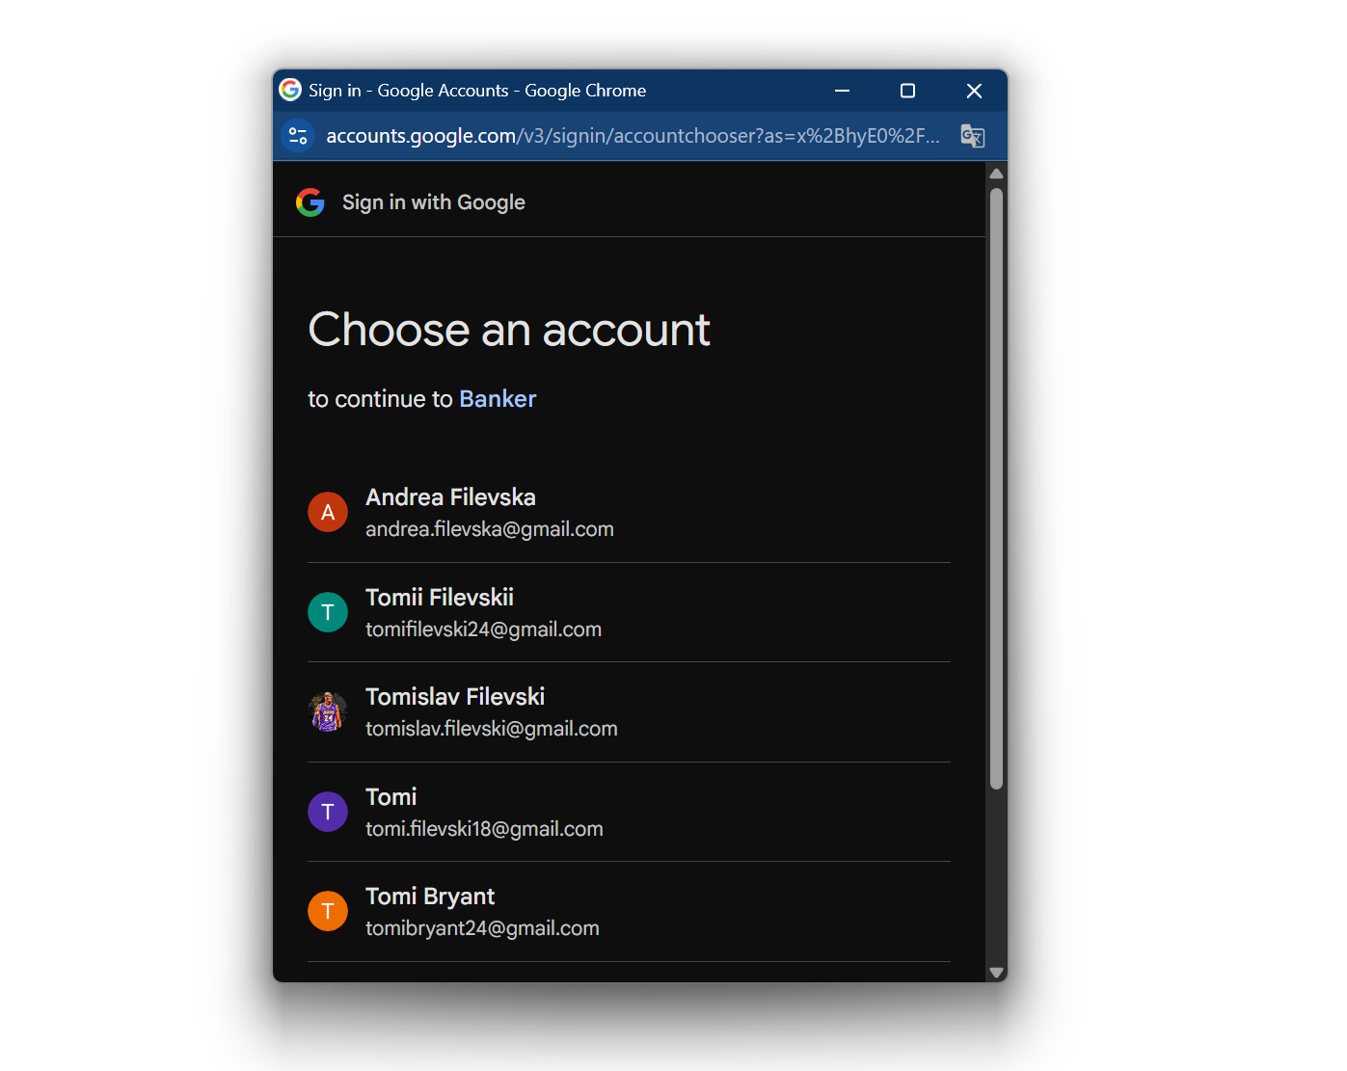This screenshot has width=1347, height=1071.
Task: Open the Banker app link
Action: tap(498, 399)
